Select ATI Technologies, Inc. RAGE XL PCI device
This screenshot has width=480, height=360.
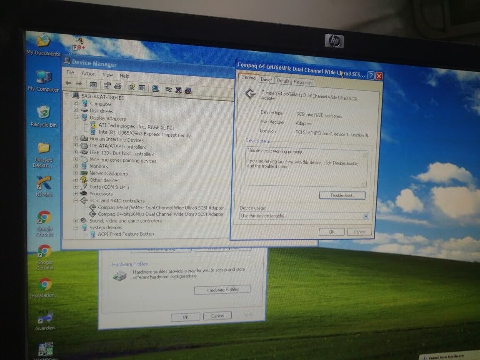tap(136, 127)
